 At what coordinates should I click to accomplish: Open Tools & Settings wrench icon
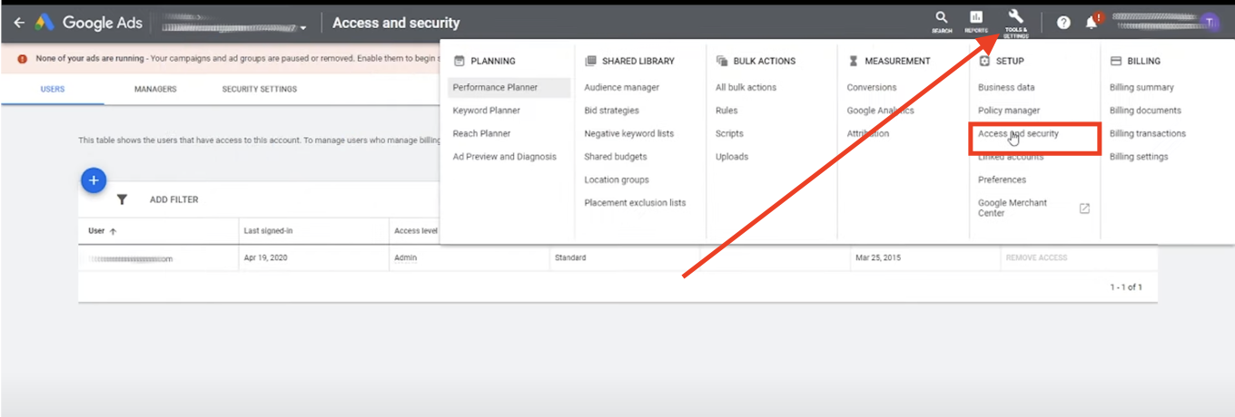(x=1016, y=22)
